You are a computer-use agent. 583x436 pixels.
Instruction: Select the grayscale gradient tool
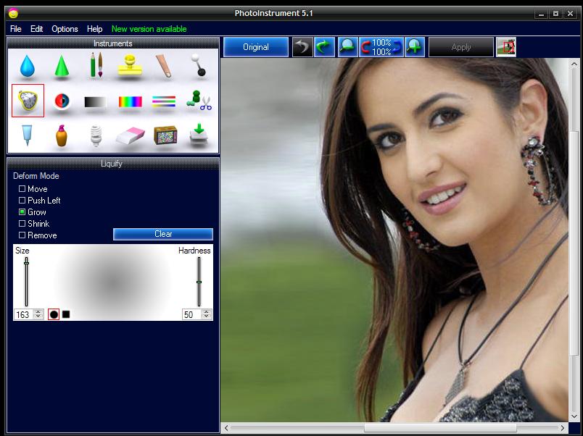pyautogui.click(x=95, y=102)
